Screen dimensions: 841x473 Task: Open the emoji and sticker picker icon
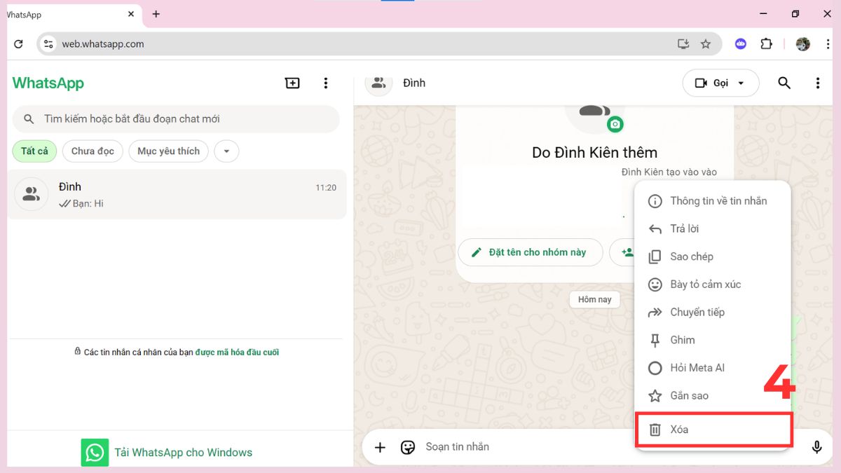[x=407, y=446]
